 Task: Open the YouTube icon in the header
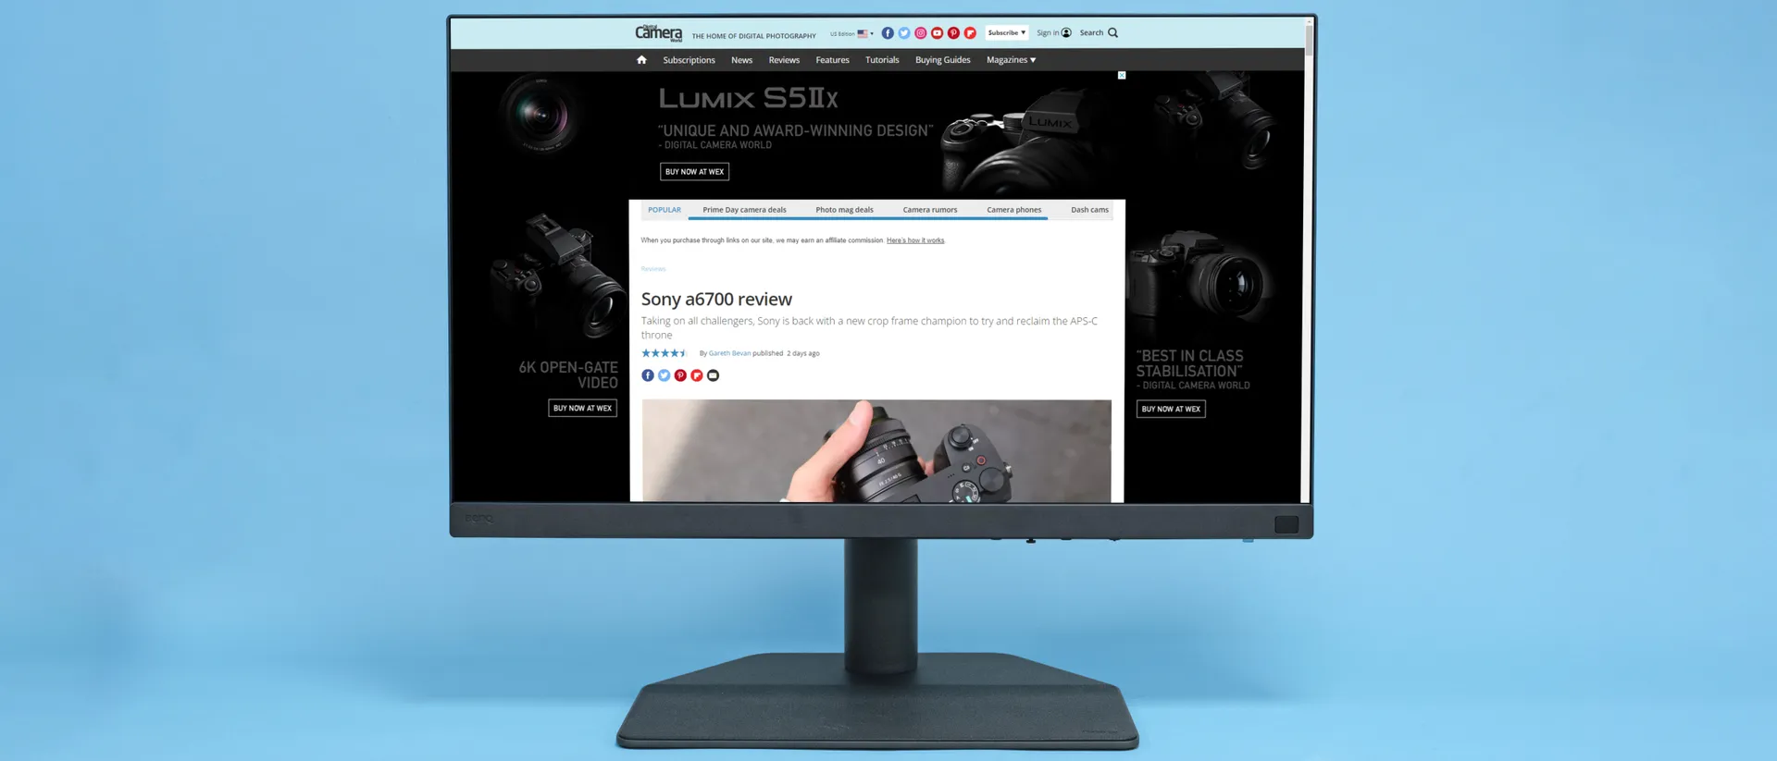[937, 33]
